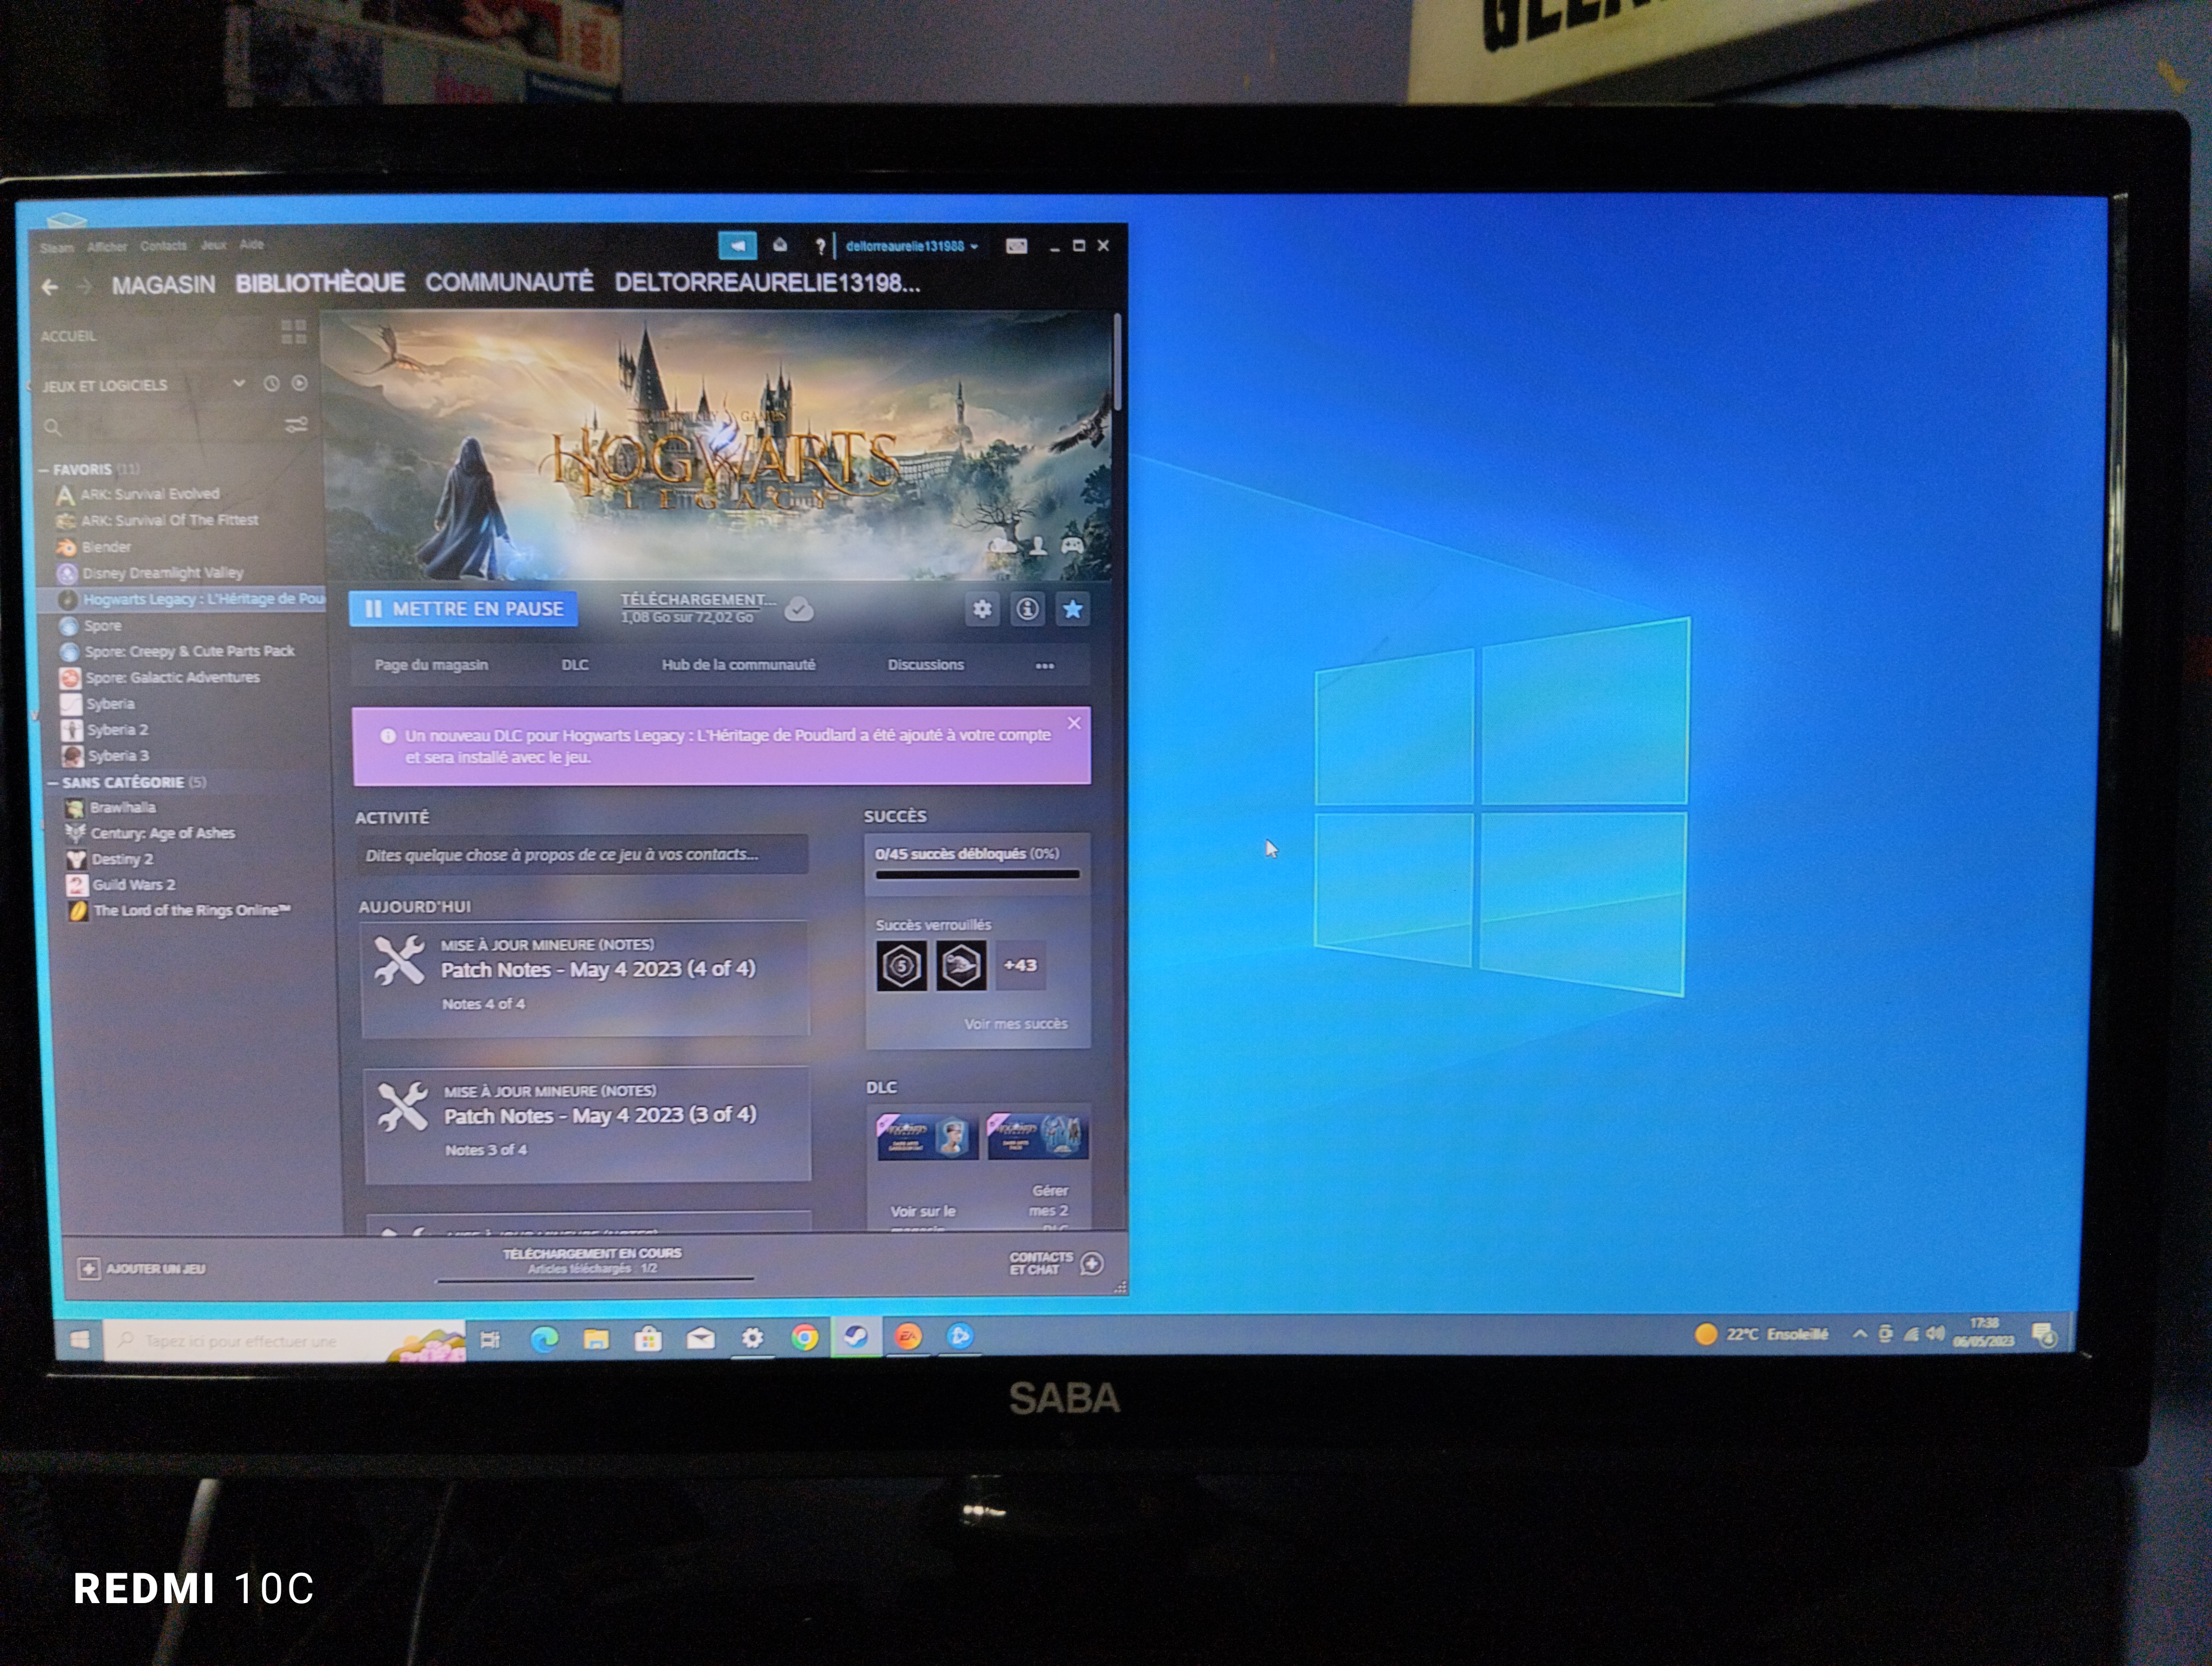This screenshot has width=2212, height=1666.
Task: Show the +43 more locked achievements
Action: tap(1020, 966)
